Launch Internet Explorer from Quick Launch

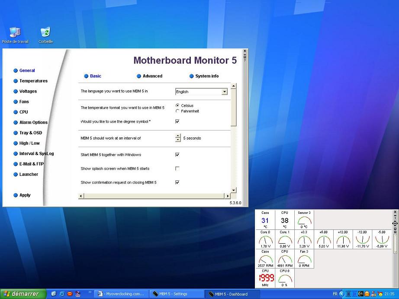point(62,294)
